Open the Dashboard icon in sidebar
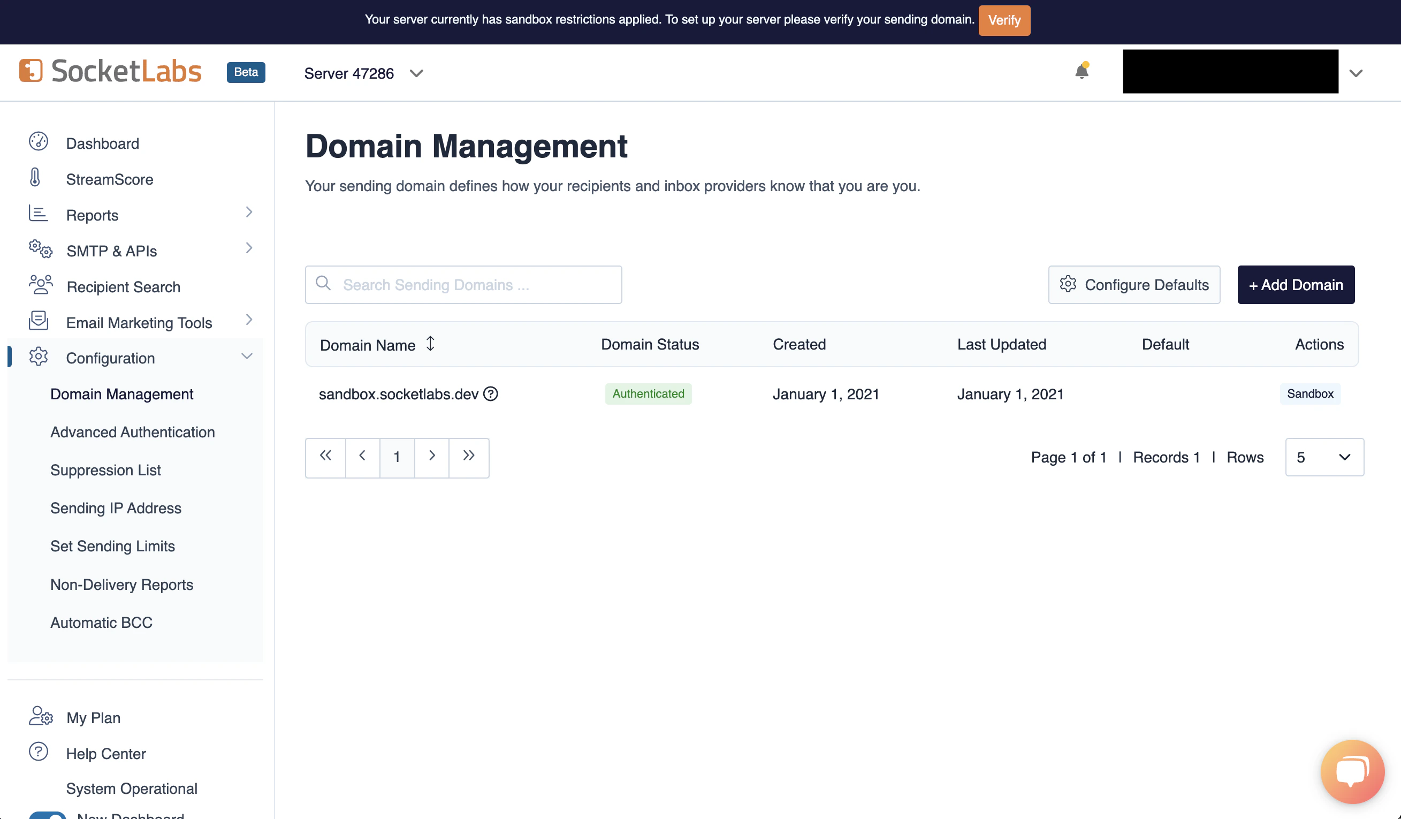The width and height of the screenshot is (1401, 819). [38, 142]
